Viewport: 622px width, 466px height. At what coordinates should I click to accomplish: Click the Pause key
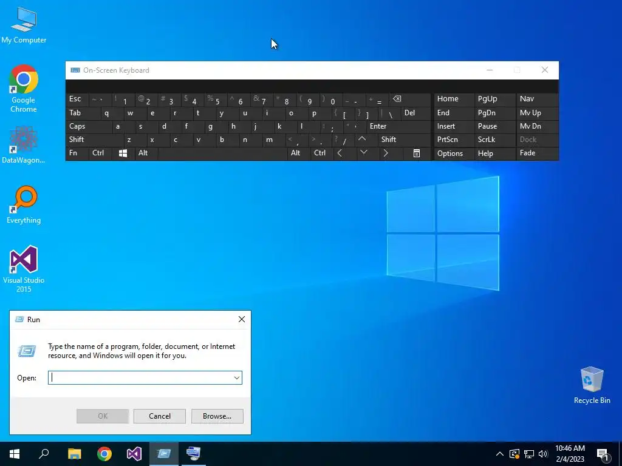[495, 126]
